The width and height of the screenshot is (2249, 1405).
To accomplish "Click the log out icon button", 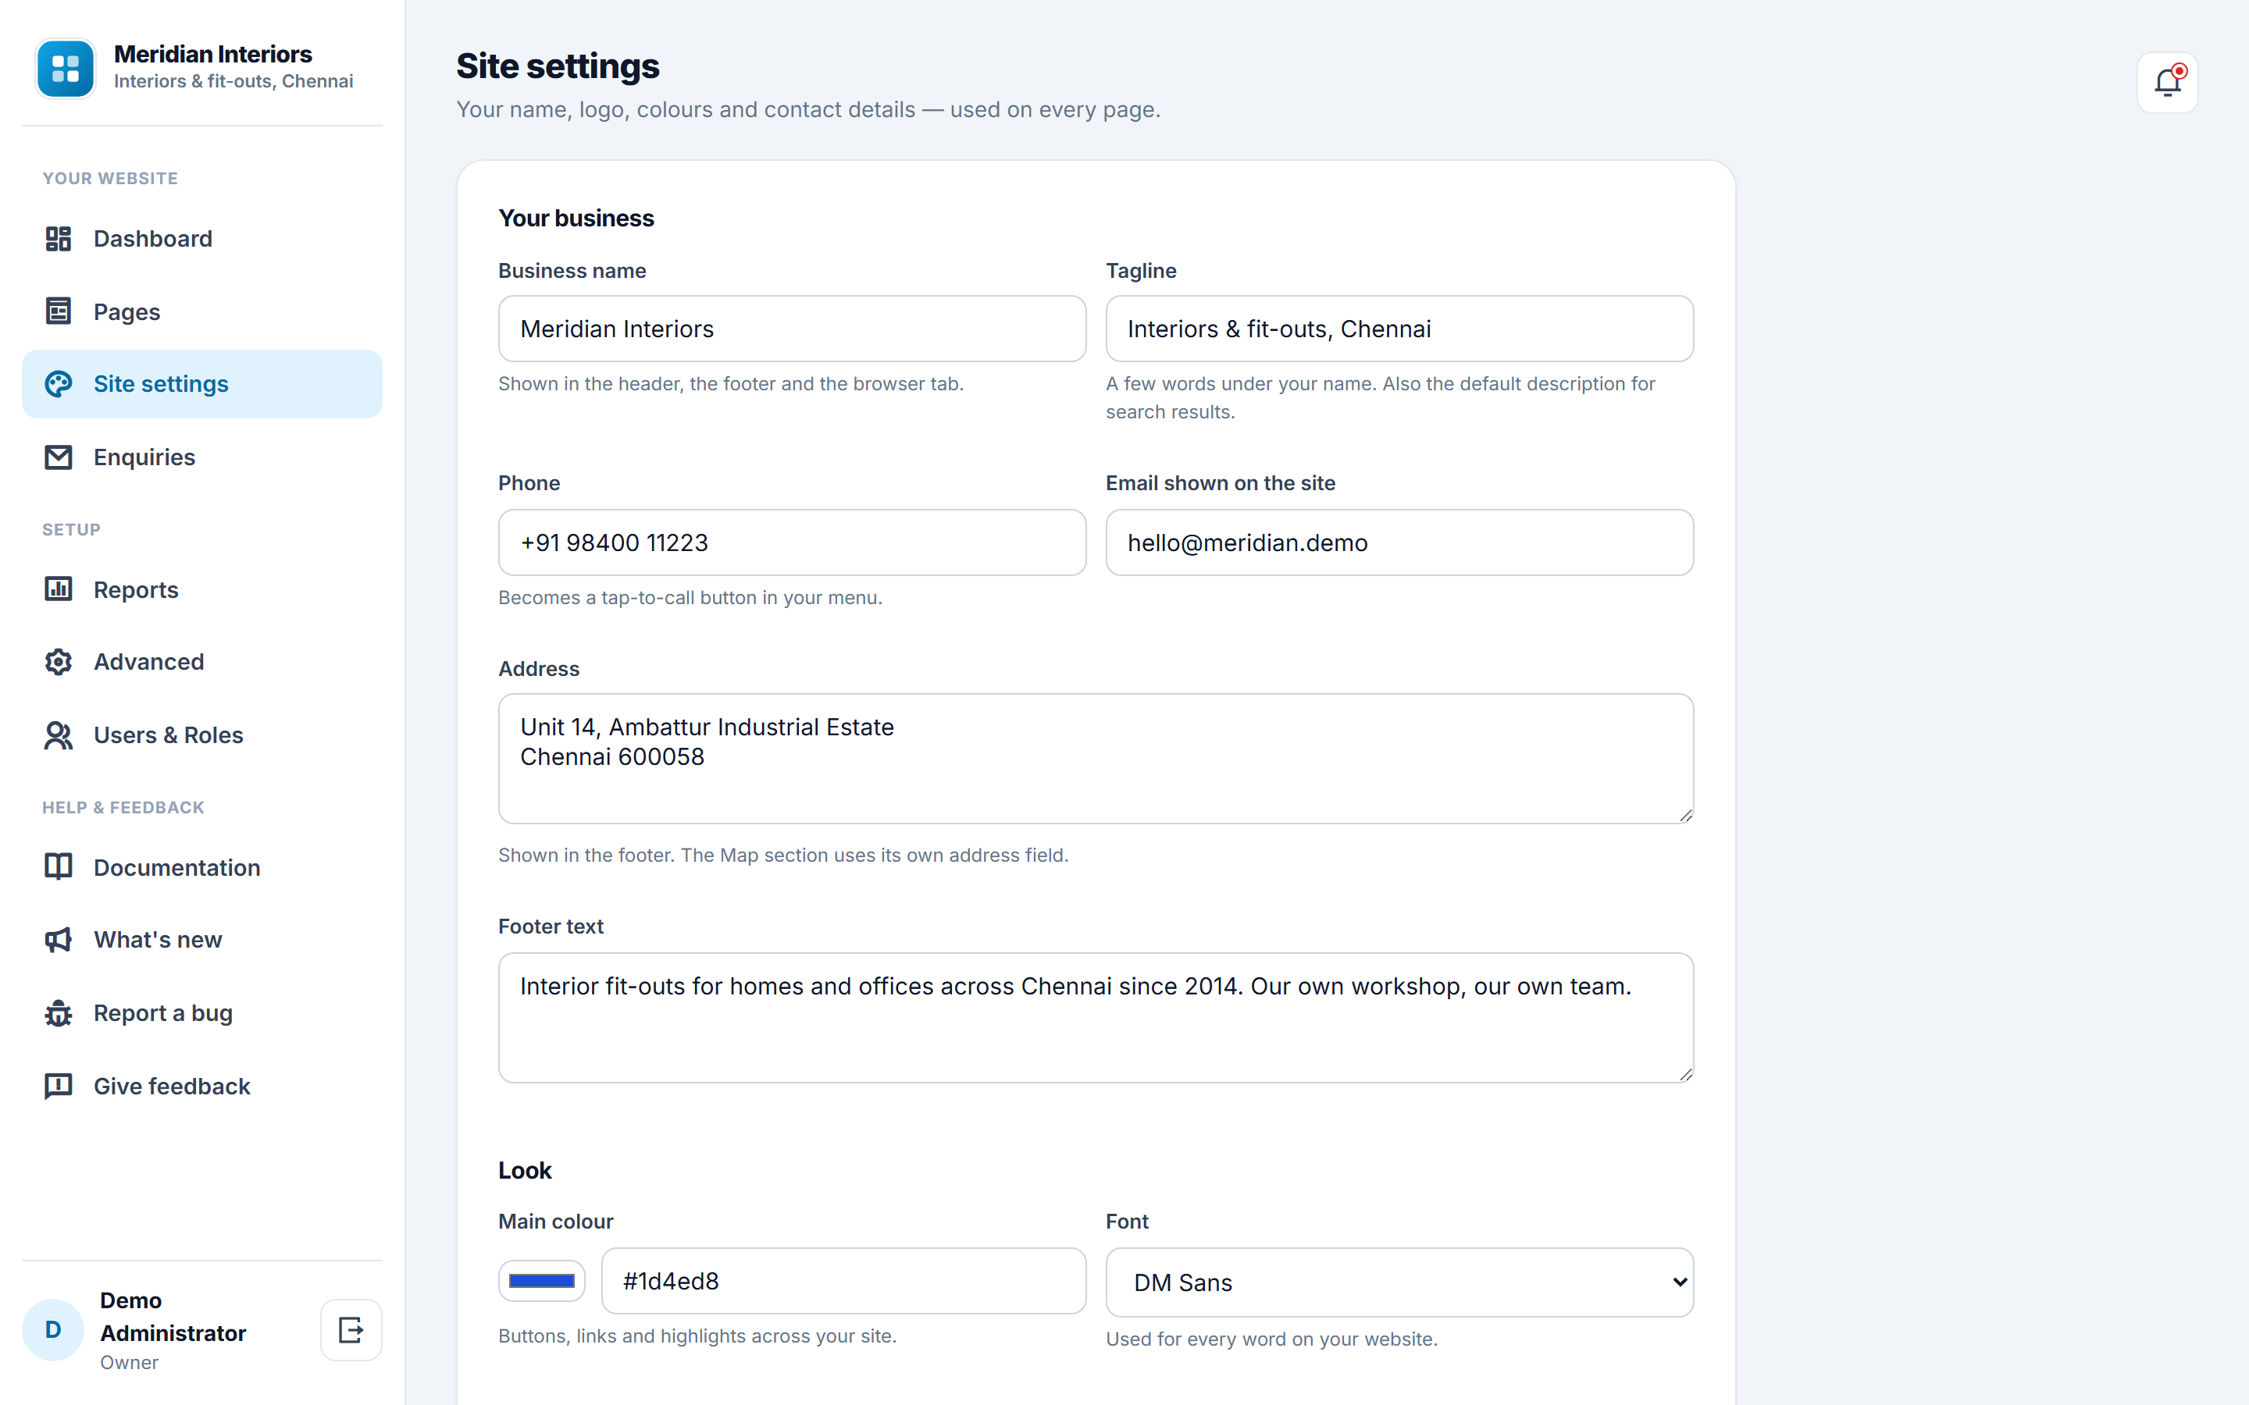I will pyautogui.click(x=351, y=1330).
